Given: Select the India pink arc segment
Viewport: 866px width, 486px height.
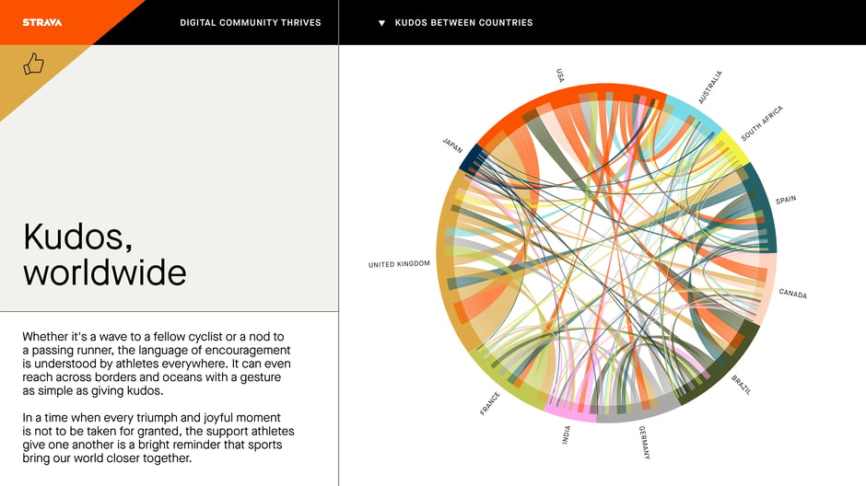Looking at the screenshot, I should point(568,411).
